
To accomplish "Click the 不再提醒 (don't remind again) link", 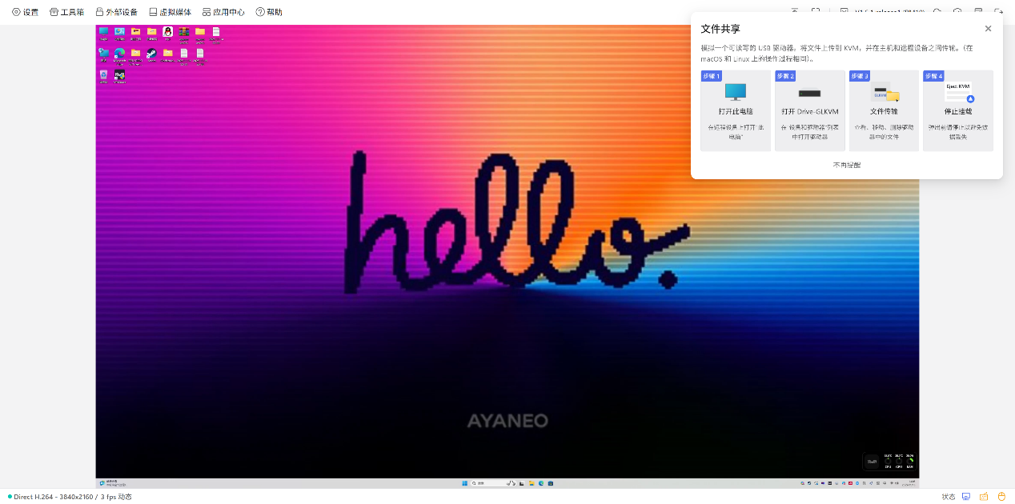I will point(846,165).
